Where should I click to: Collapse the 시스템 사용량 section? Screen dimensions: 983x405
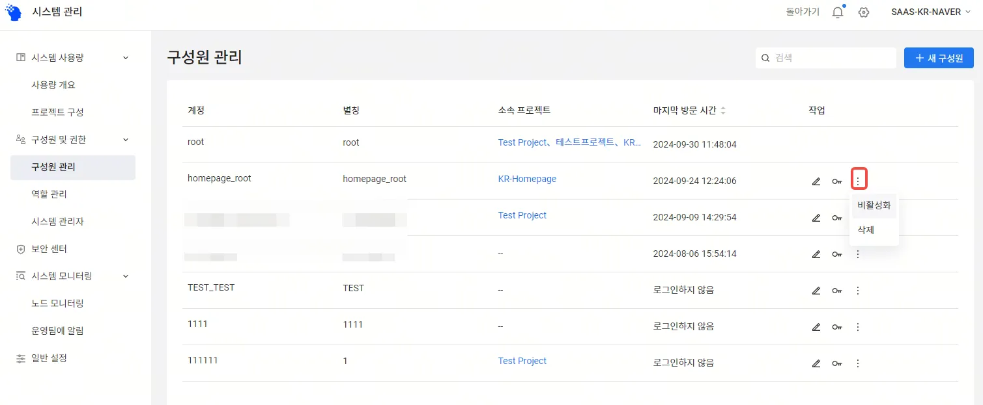click(x=126, y=58)
